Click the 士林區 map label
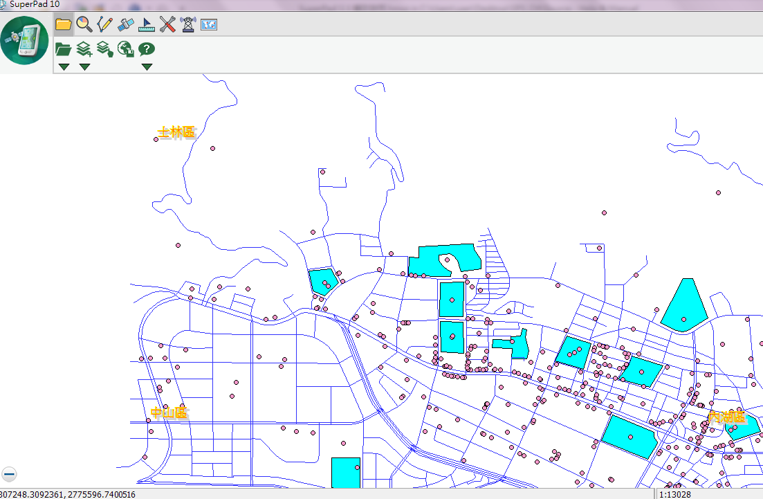This screenshot has height=499, width=763. point(176,132)
